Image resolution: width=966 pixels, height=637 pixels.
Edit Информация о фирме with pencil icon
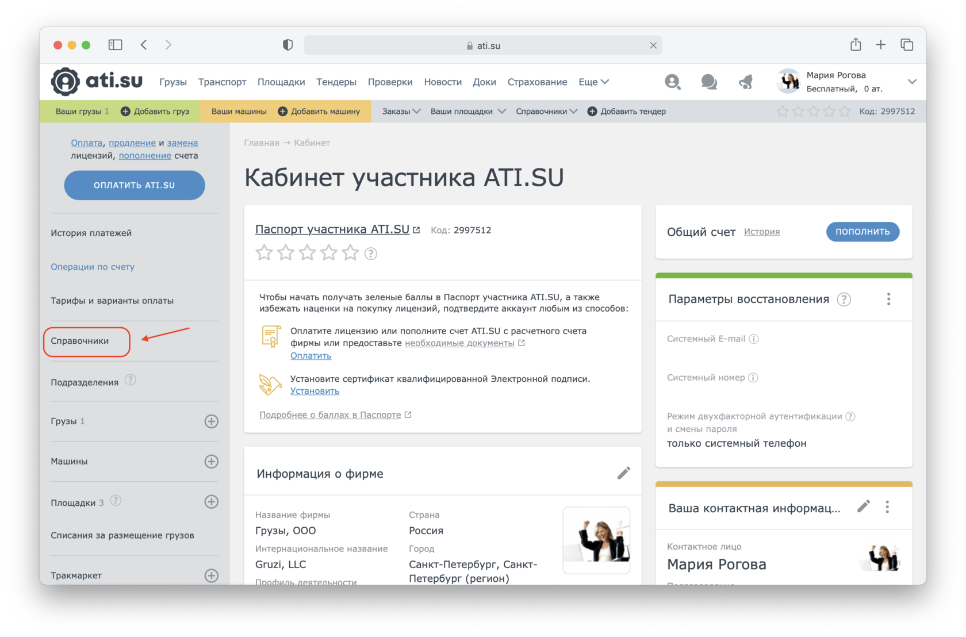click(624, 473)
